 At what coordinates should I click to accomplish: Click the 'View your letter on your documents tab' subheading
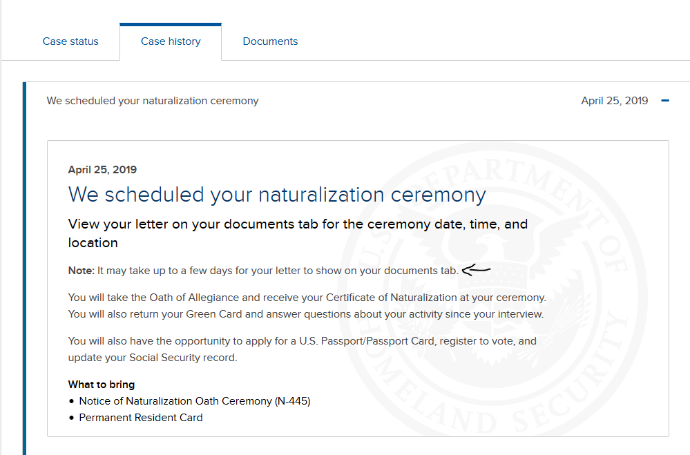tap(298, 233)
